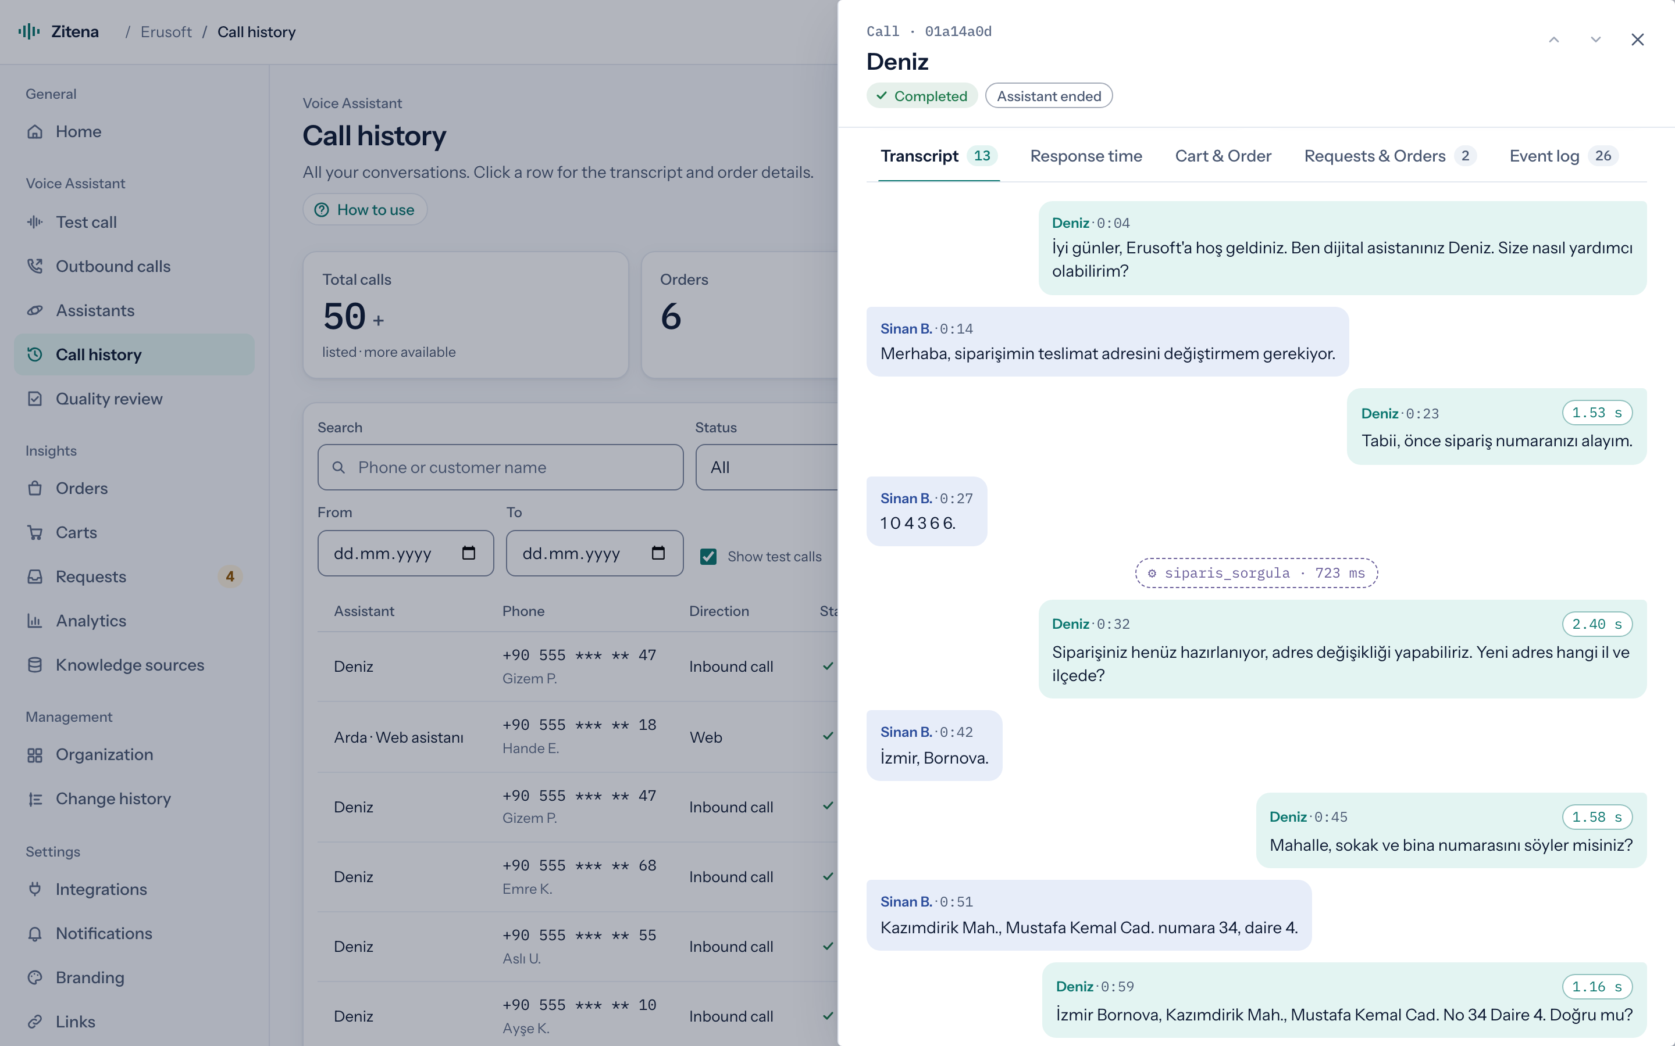Click the siparis_sorgula tool call chip
This screenshot has width=1675, height=1046.
pos(1256,573)
